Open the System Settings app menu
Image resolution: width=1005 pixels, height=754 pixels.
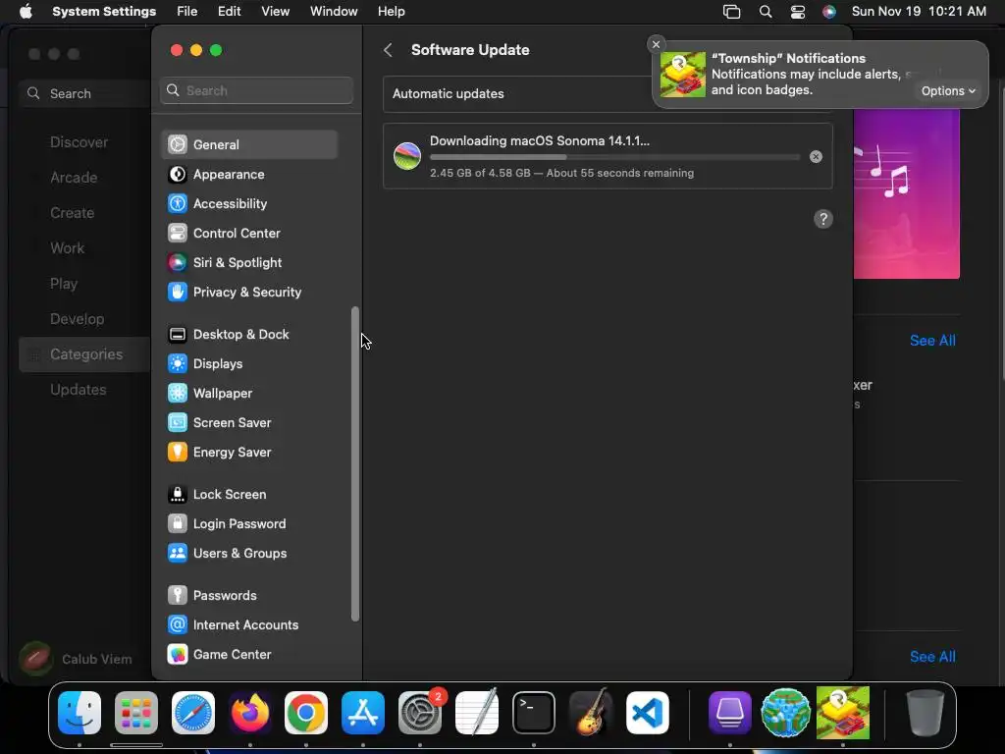tap(104, 12)
